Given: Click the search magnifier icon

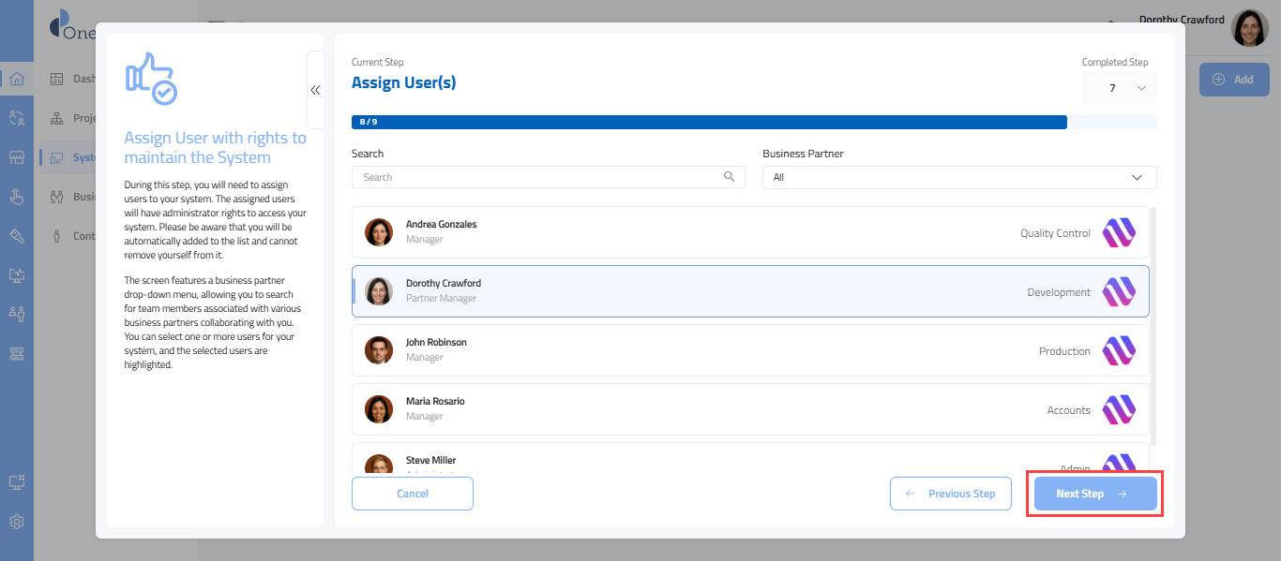Looking at the screenshot, I should 729,177.
